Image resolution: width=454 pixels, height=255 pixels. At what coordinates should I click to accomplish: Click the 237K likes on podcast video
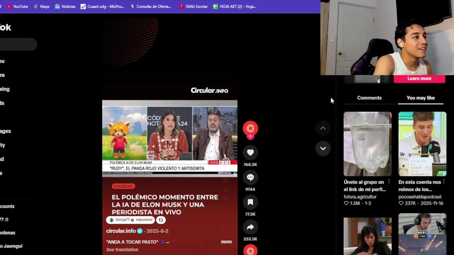click(408, 203)
